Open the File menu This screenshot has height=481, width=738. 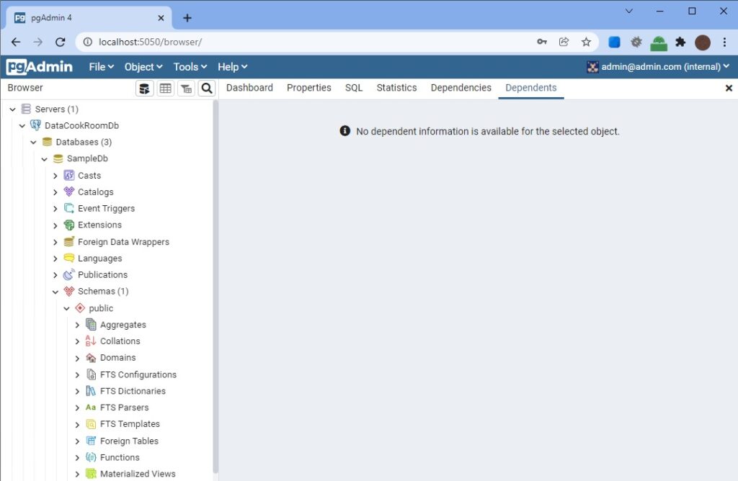click(x=101, y=67)
